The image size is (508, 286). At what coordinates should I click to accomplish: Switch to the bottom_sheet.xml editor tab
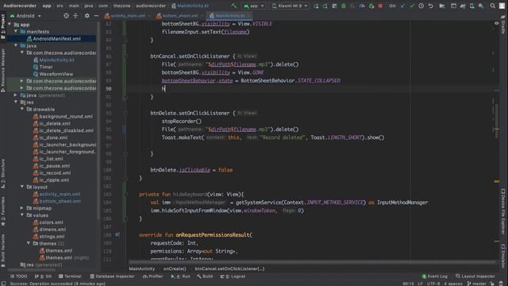click(x=180, y=16)
